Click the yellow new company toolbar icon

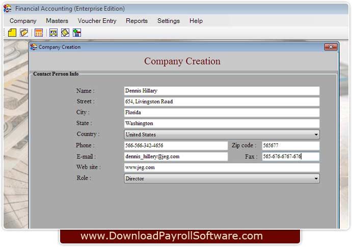pos(12,33)
